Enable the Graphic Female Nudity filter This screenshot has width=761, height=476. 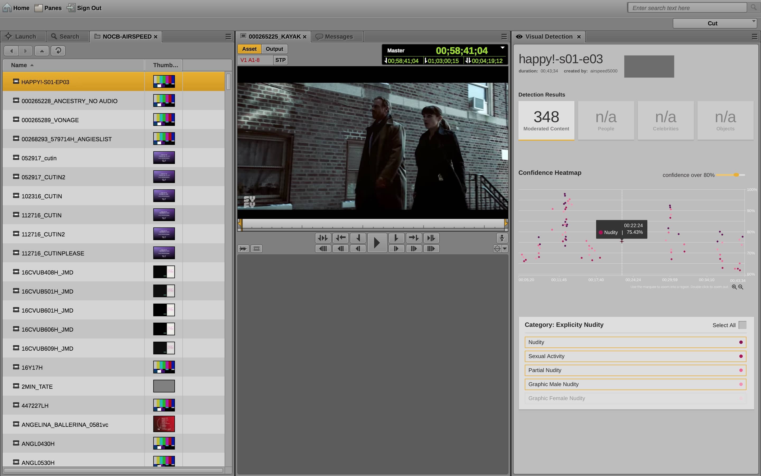[x=635, y=398]
